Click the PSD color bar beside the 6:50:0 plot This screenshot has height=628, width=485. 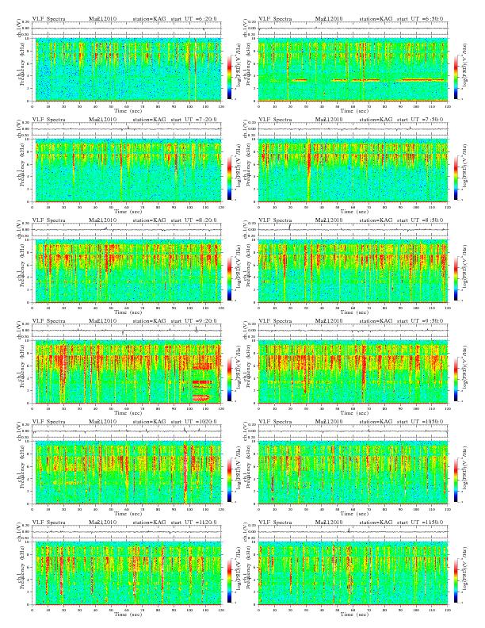pyautogui.click(x=456, y=77)
